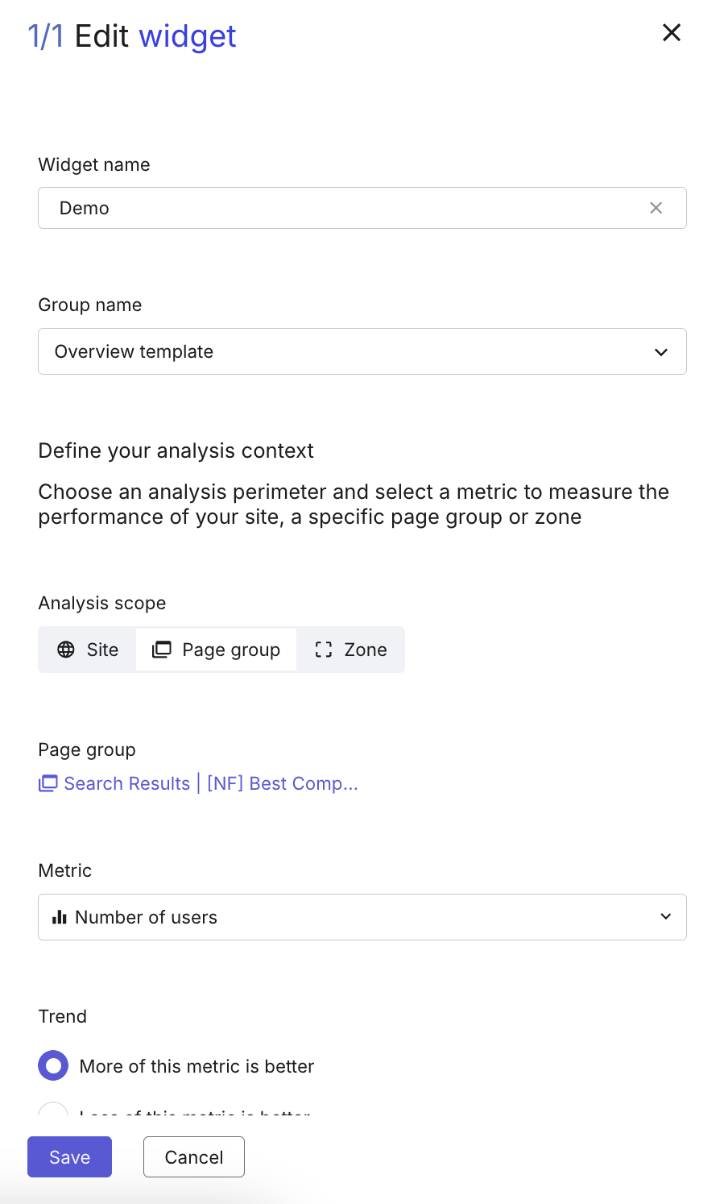Click the page group icon beside Search Results

point(48,783)
